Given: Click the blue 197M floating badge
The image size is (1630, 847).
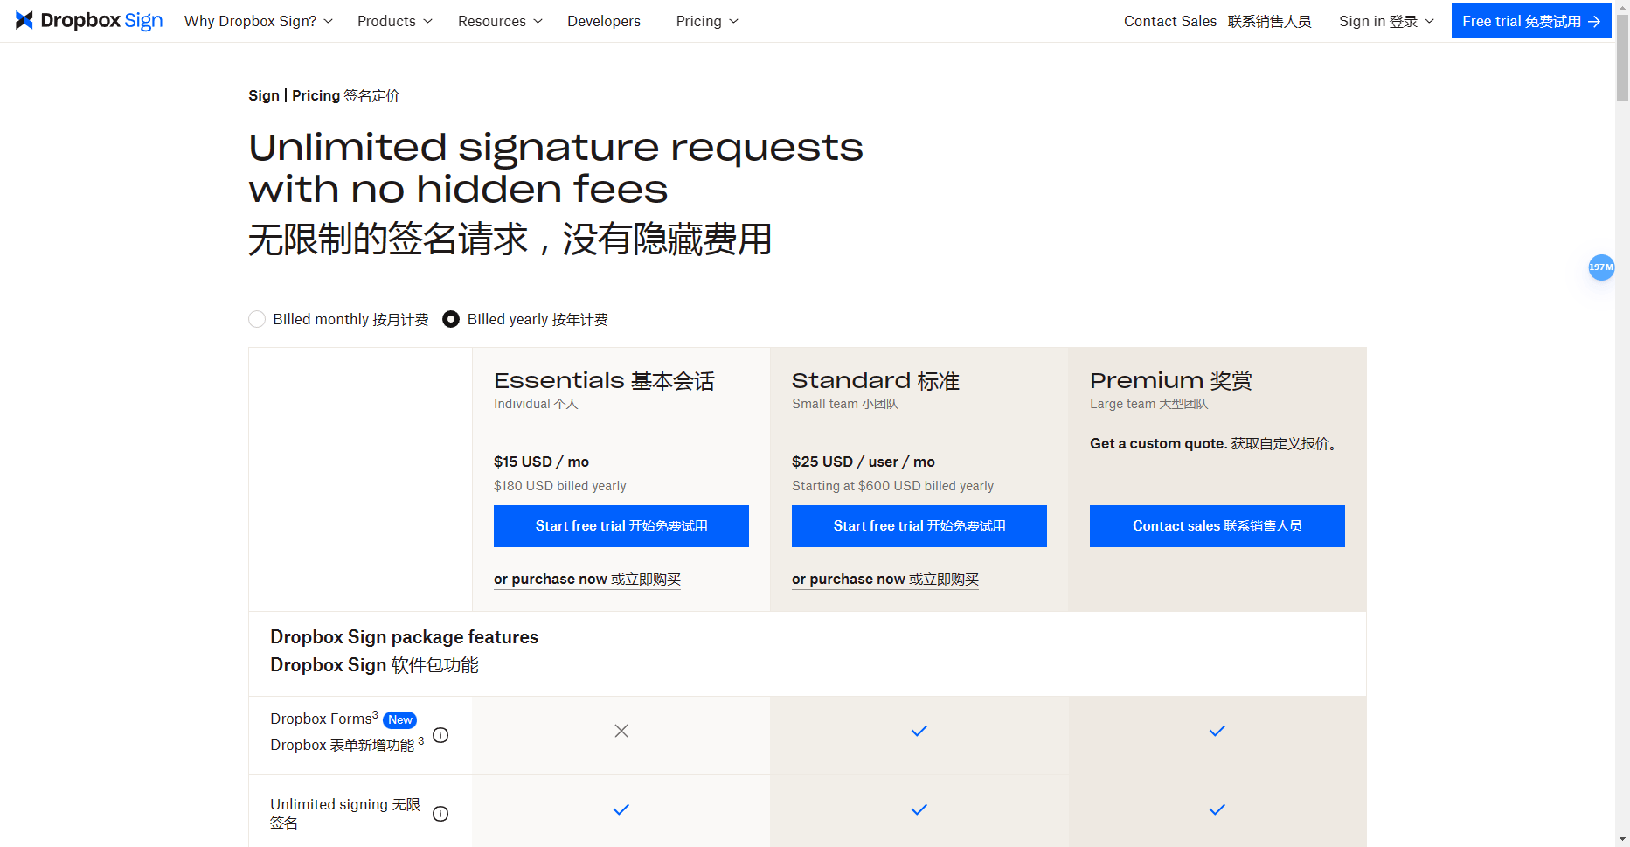Looking at the screenshot, I should pos(1601,267).
